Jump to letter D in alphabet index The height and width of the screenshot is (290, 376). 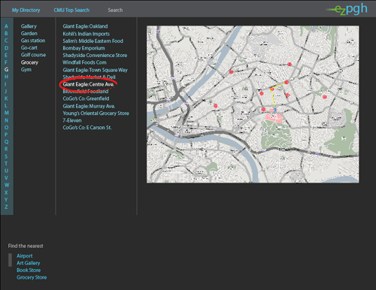6,48
